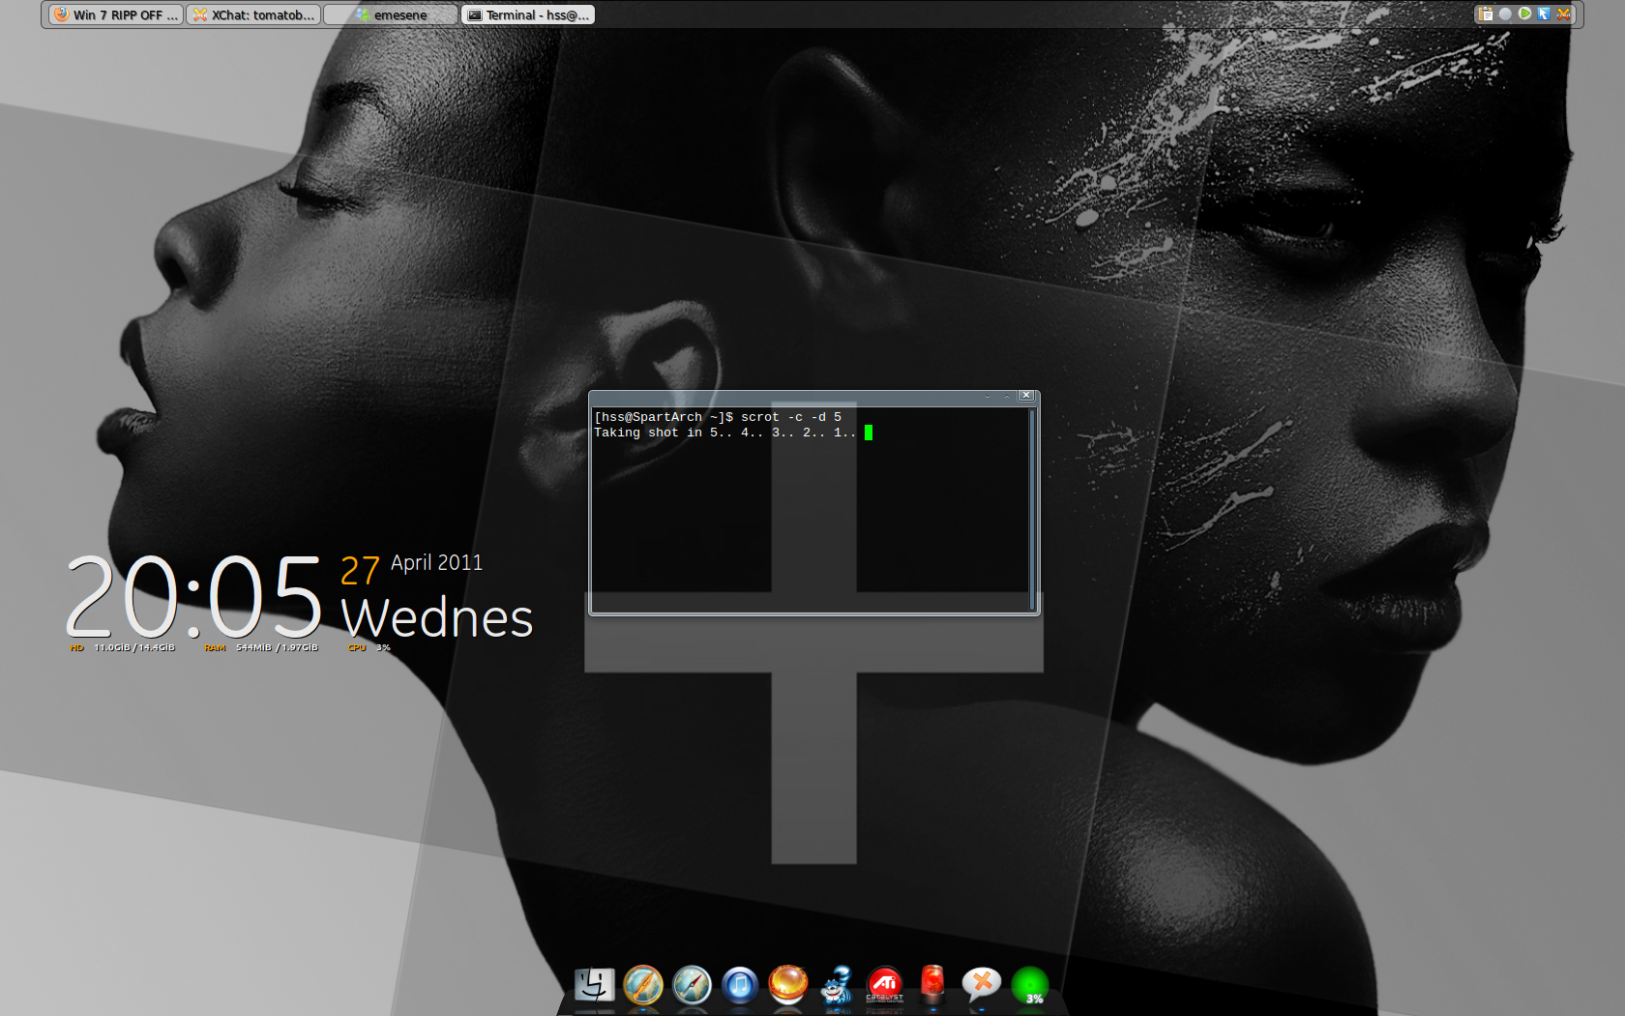Click the 20:05 desktop clock
Screen dimensions: 1625x1016
pos(193,597)
